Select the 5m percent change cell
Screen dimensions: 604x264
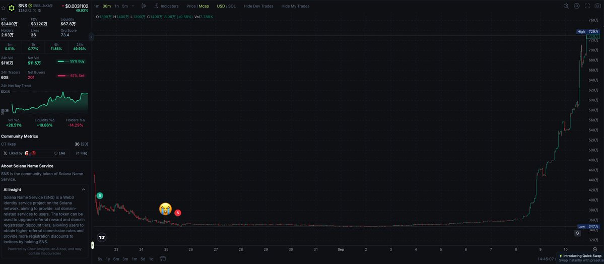(x=10, y=47)
